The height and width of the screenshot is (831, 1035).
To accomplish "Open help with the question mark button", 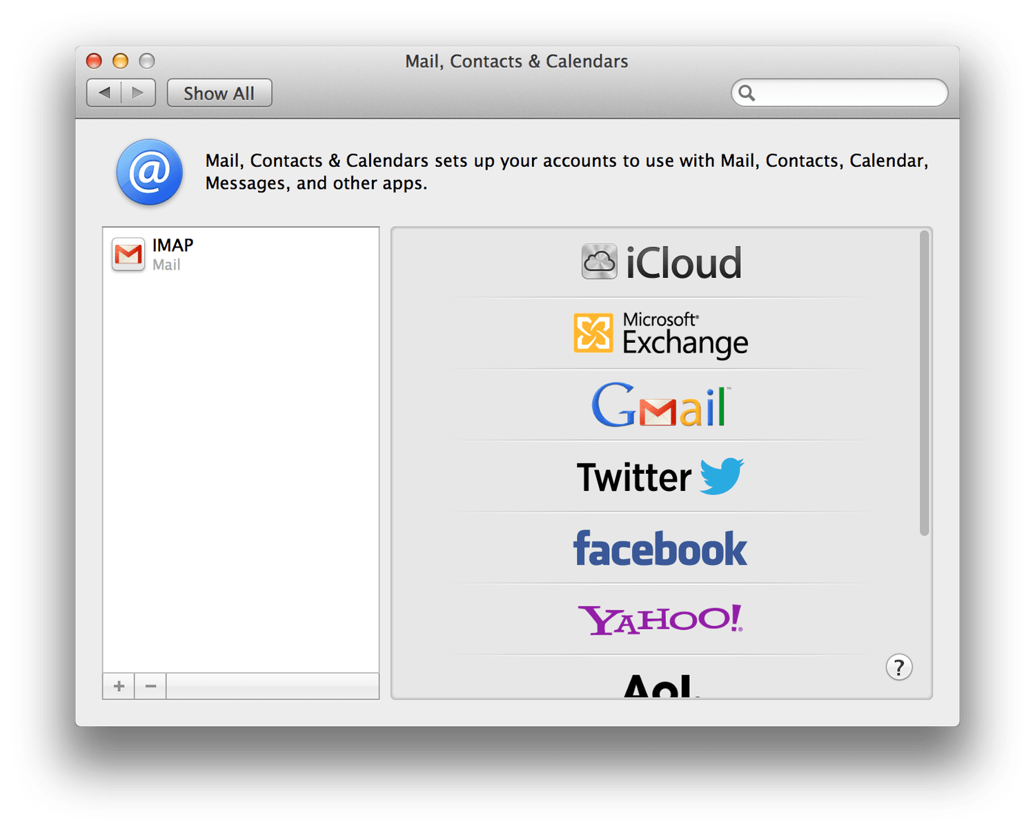I will point(899,667).
